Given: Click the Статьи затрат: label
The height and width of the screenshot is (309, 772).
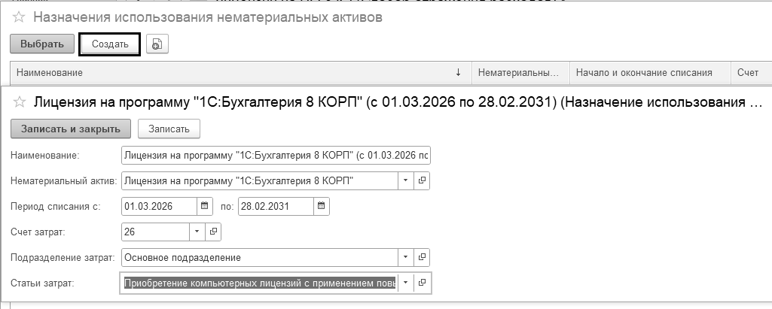Looking at the screenshot, I should click(x=42, y=283).
